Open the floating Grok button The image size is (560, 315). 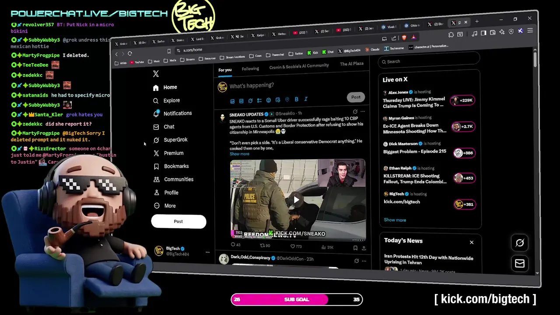[x=520, y=243]
